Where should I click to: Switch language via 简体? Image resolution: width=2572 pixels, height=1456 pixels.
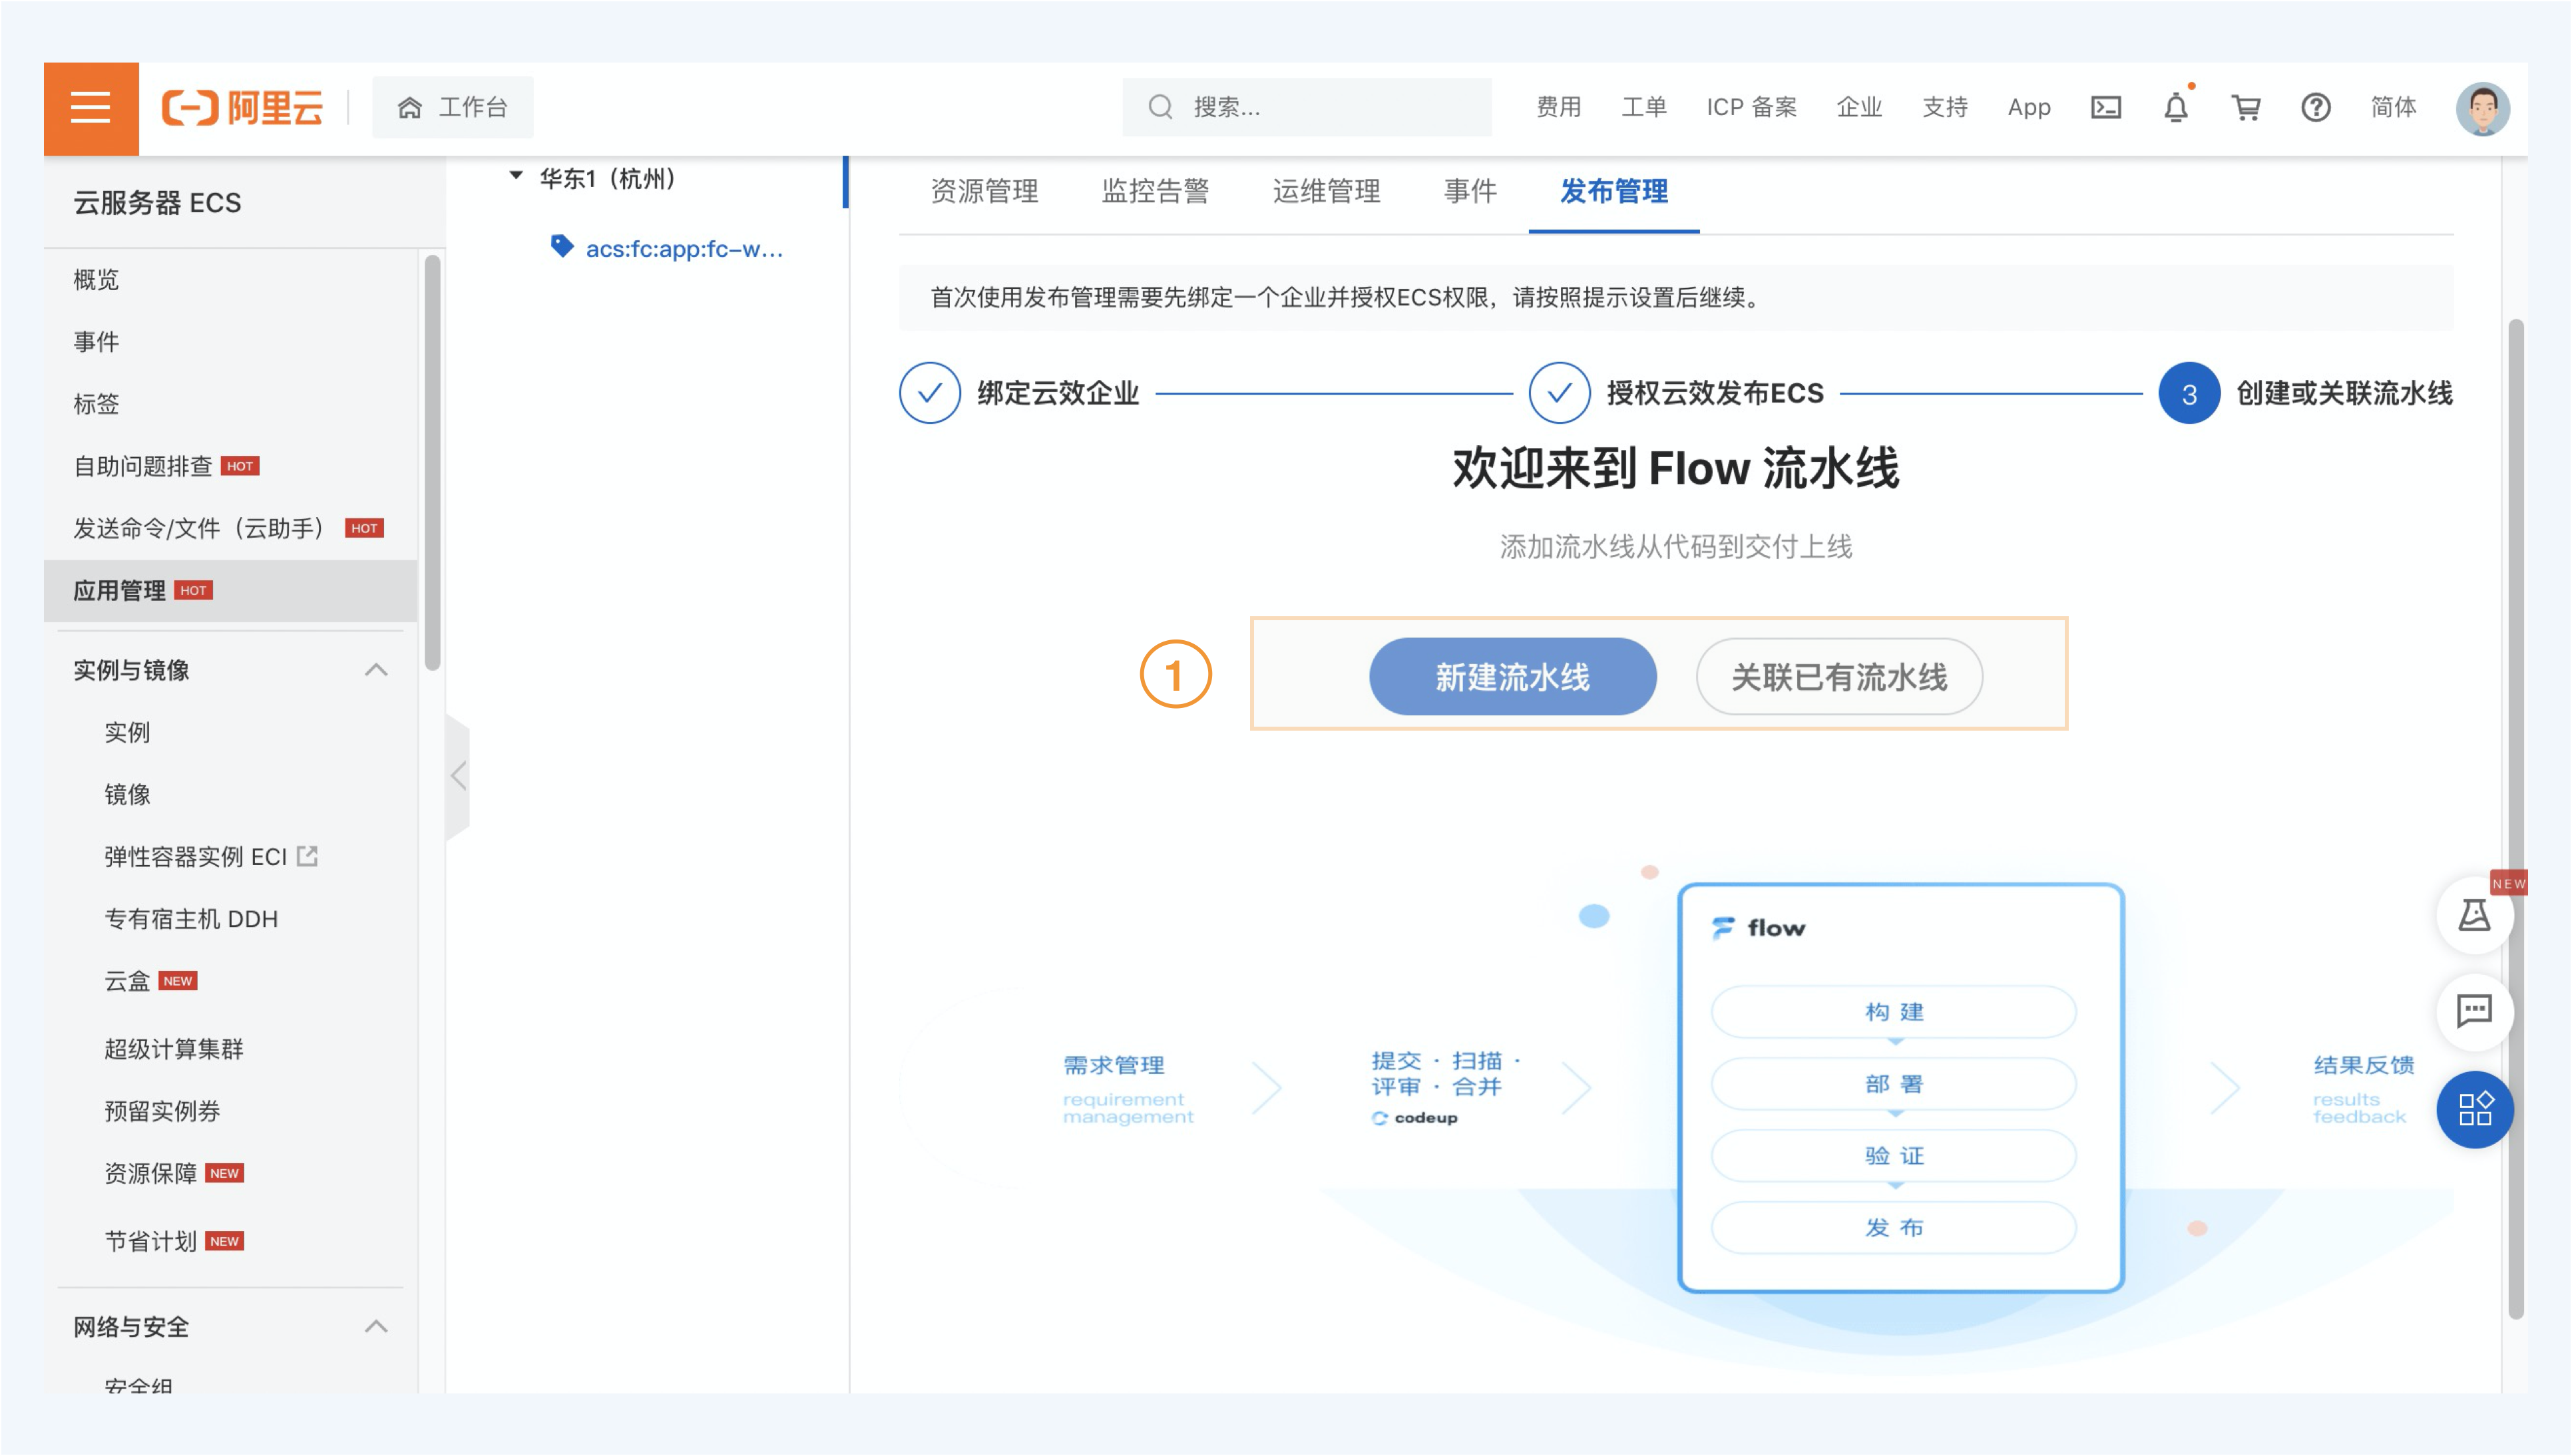(x=2393, y=107)
